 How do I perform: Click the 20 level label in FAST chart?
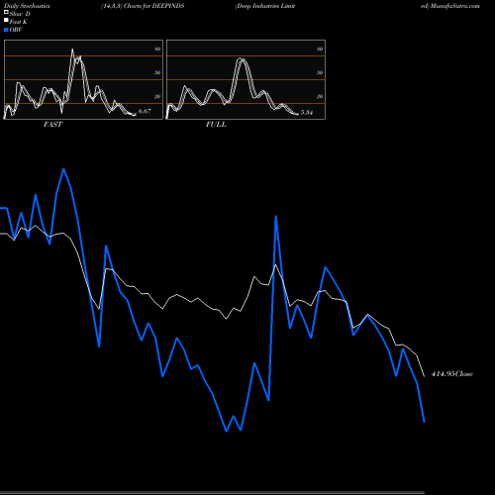coord(157,97)
